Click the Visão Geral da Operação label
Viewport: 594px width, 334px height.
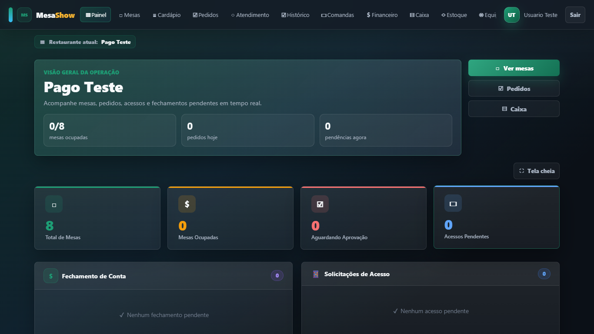tap(82, 73)
